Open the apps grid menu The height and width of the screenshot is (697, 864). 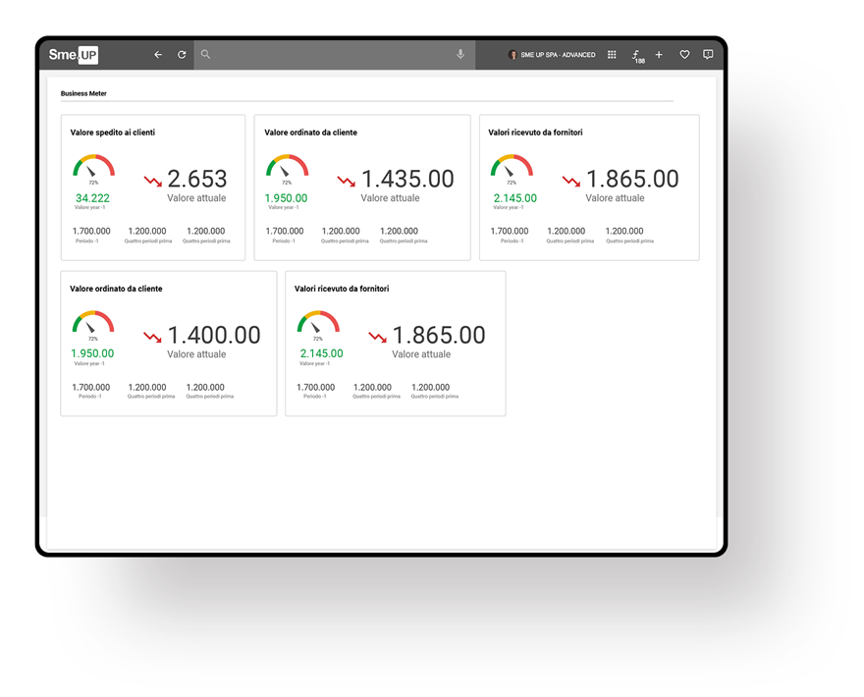[612, 55]
